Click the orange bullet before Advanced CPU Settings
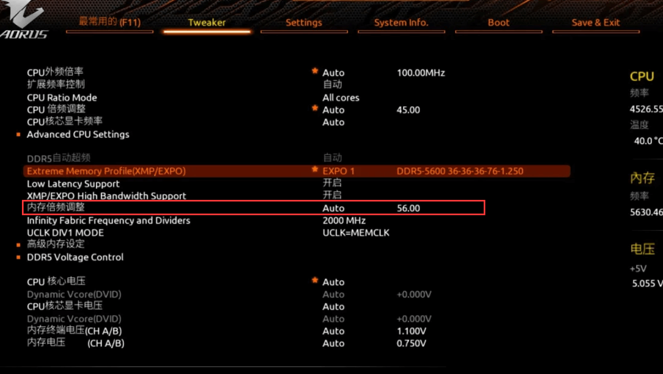This screenshot has width=663, height=374. [x=19, y=135]
